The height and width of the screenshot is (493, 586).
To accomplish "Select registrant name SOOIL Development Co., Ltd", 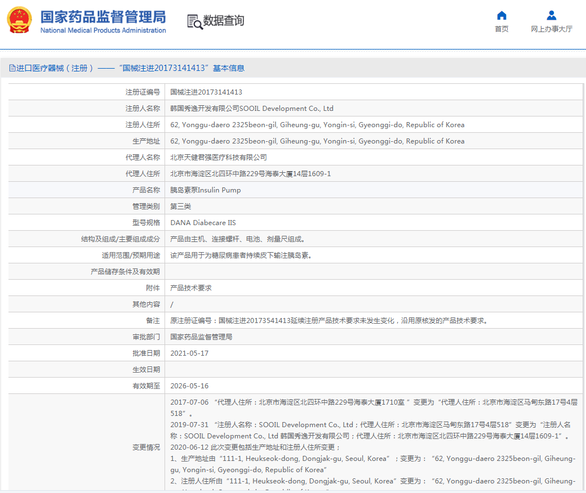I will click(x=252, y=109).
